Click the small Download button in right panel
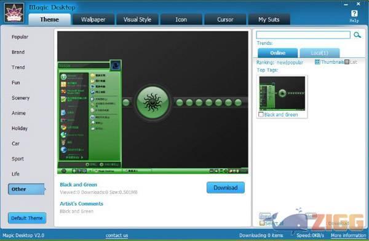 338,223
